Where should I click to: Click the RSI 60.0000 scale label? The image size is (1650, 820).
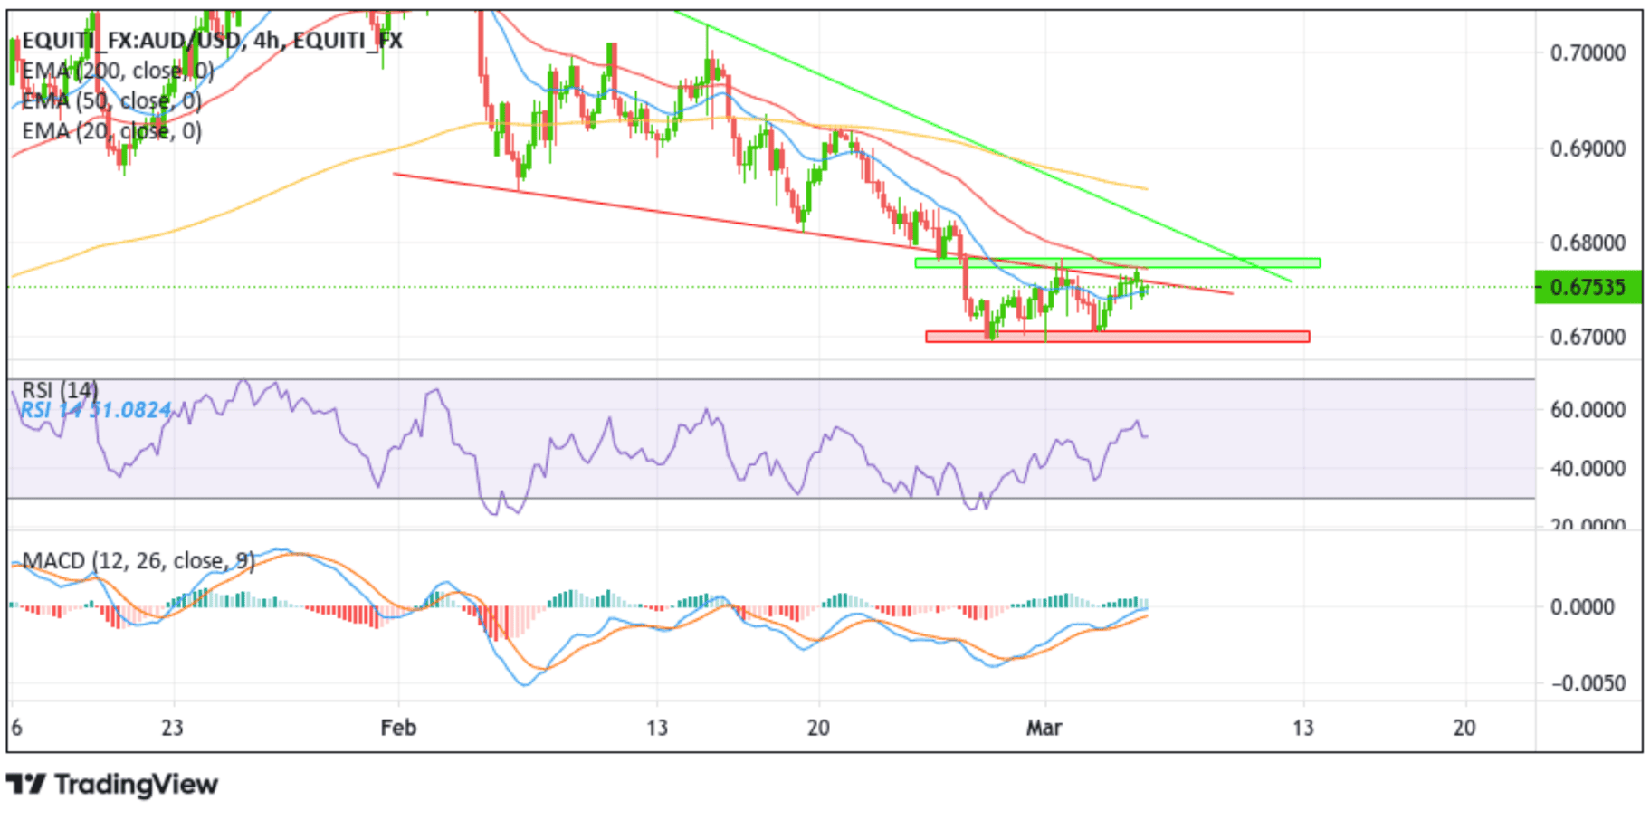click(1588, 410)
